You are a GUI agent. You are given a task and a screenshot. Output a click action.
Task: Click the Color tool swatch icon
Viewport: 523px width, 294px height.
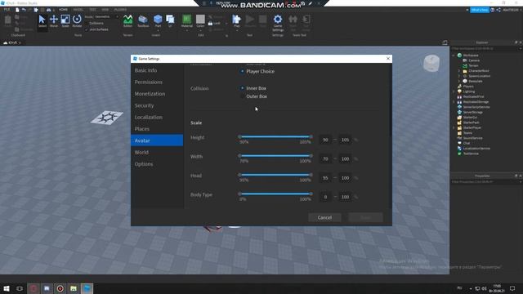click(200, 20)
